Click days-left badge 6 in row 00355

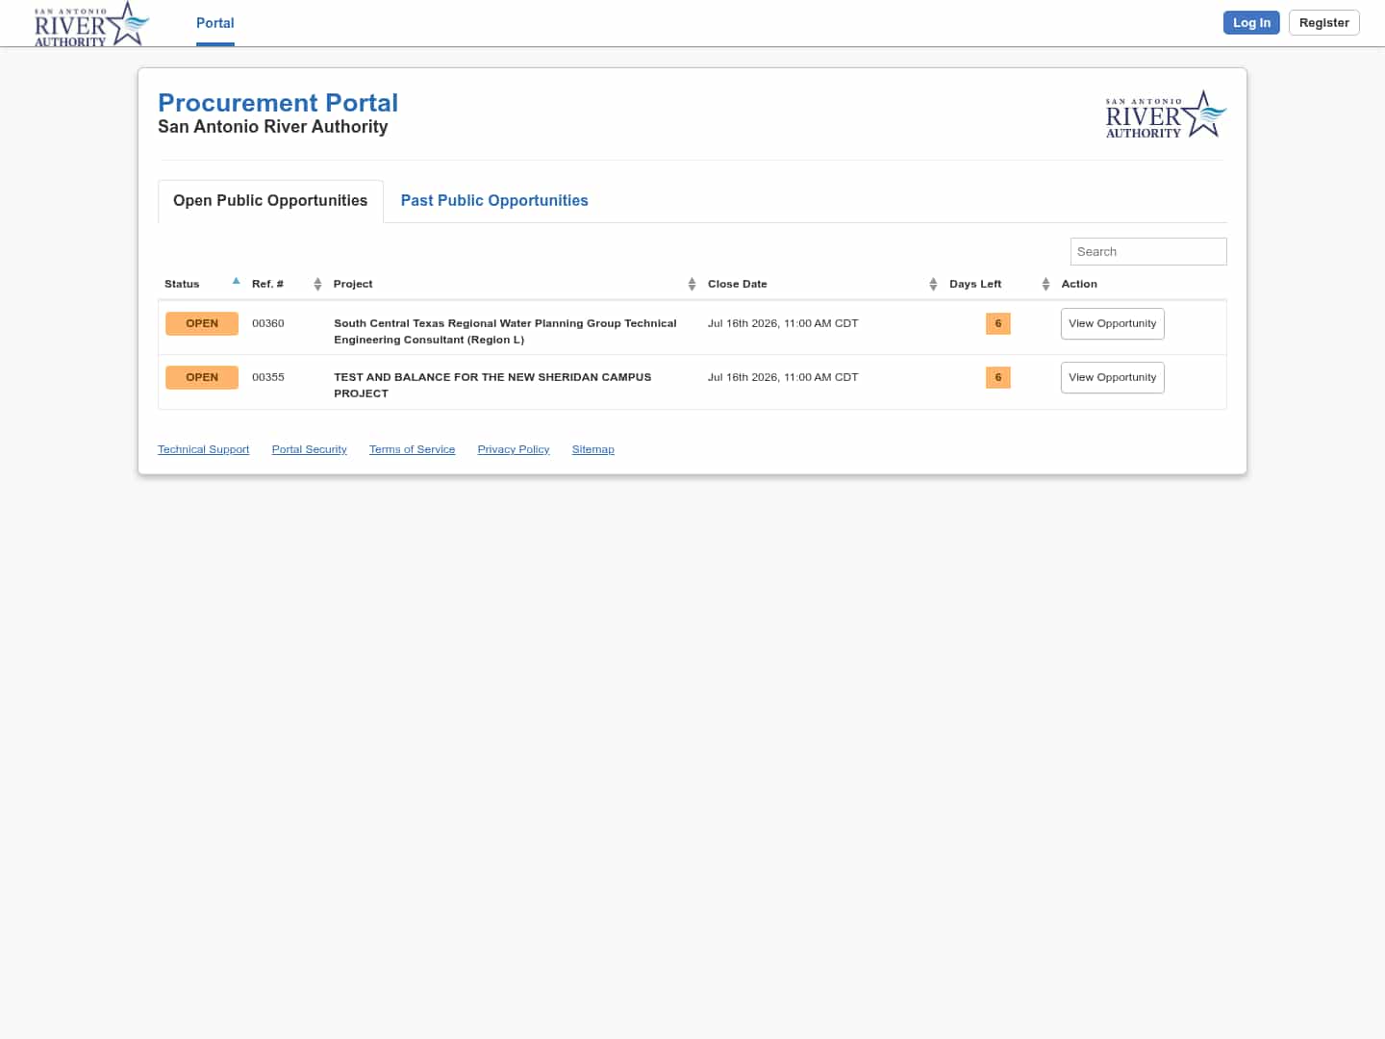pyautogui.click(x=998, y=377)
